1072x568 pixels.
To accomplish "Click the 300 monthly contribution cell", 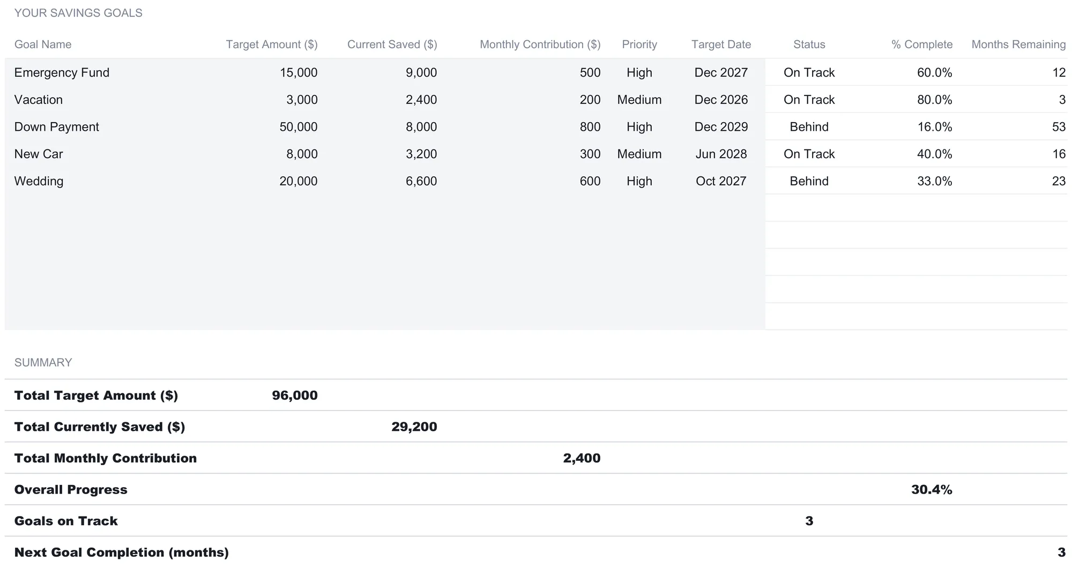I will [590, 154].
